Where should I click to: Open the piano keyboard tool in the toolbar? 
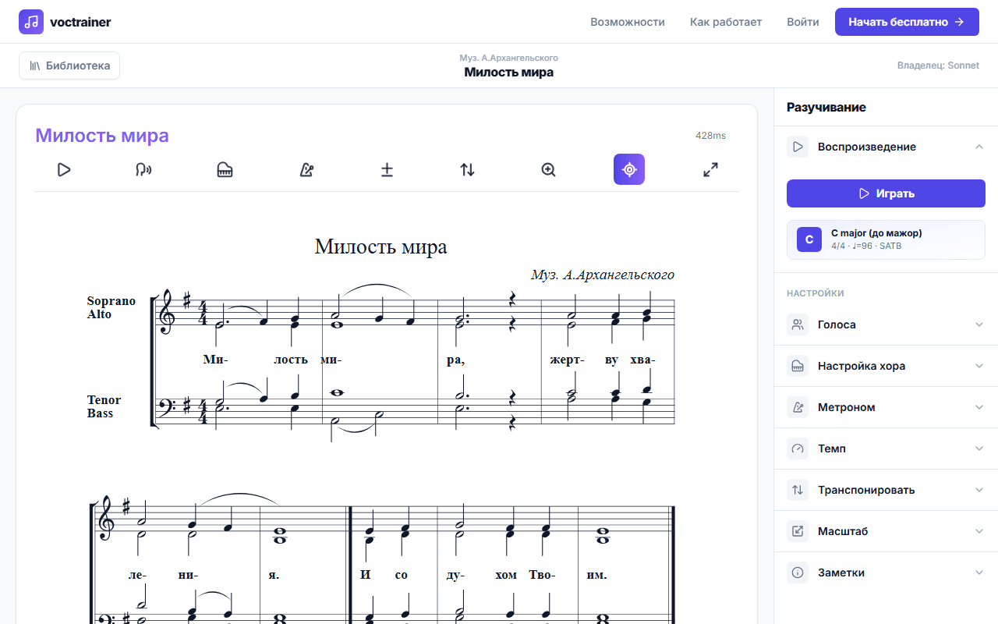click(x=225, y=169)
